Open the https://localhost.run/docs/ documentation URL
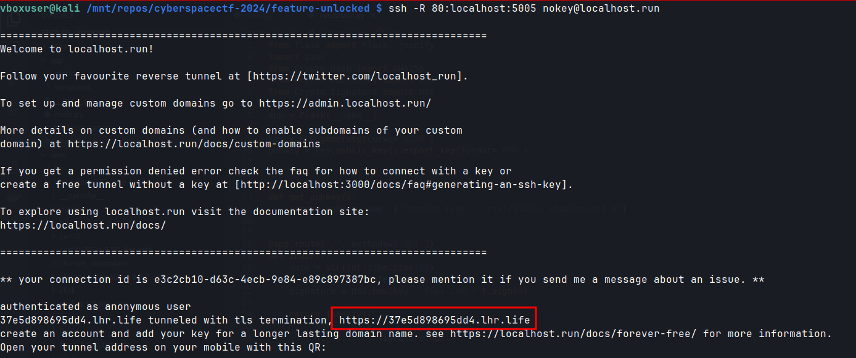 pyautogui.click(x=83, y=225)
